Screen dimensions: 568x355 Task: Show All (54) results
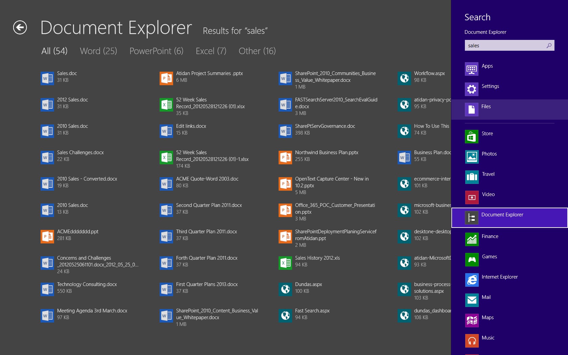[54, 51]
